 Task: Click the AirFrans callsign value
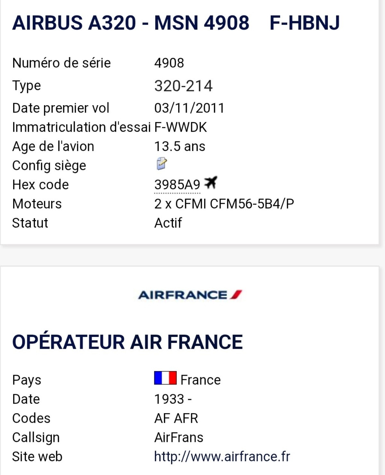pos(179,438)
